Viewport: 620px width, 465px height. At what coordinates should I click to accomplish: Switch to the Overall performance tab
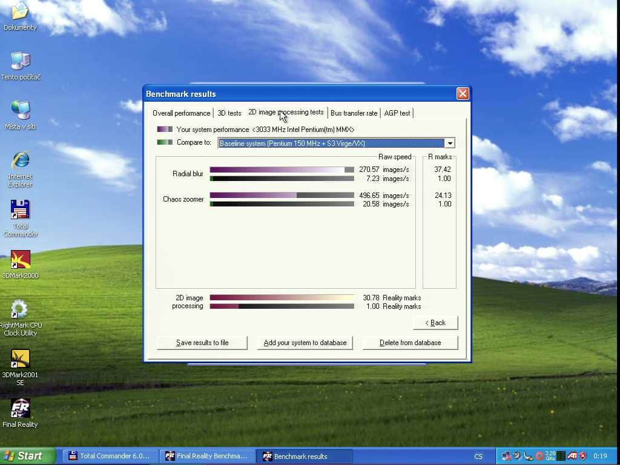[x=182, y=113]
